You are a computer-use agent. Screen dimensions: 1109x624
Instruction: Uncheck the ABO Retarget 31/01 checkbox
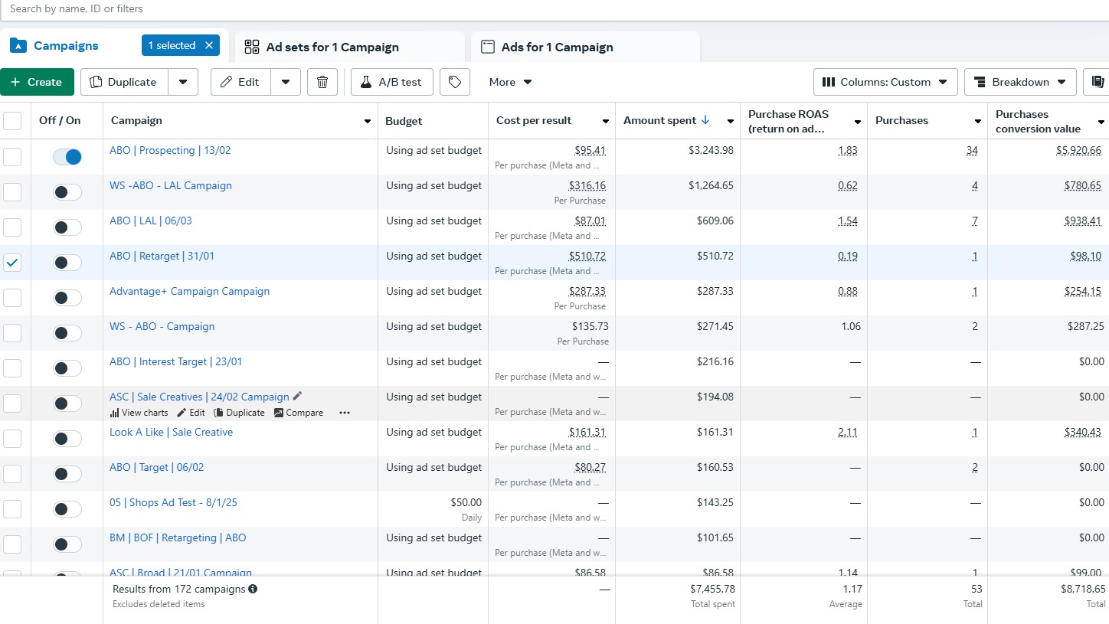[x=12, y=263]
